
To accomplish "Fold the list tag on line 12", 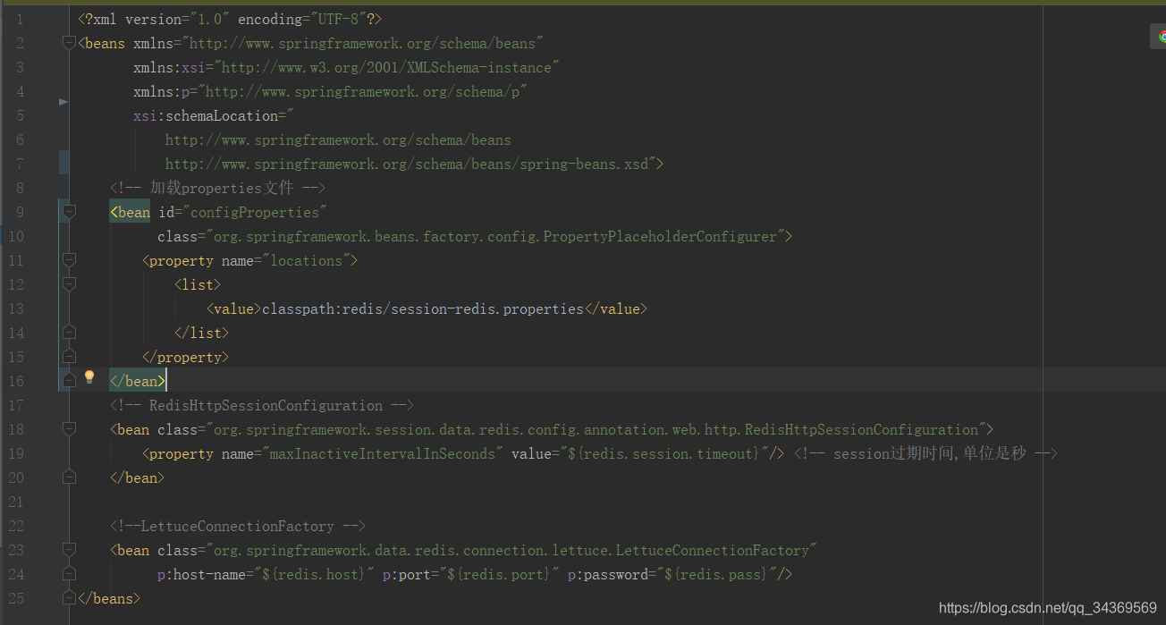I will 69,284.
